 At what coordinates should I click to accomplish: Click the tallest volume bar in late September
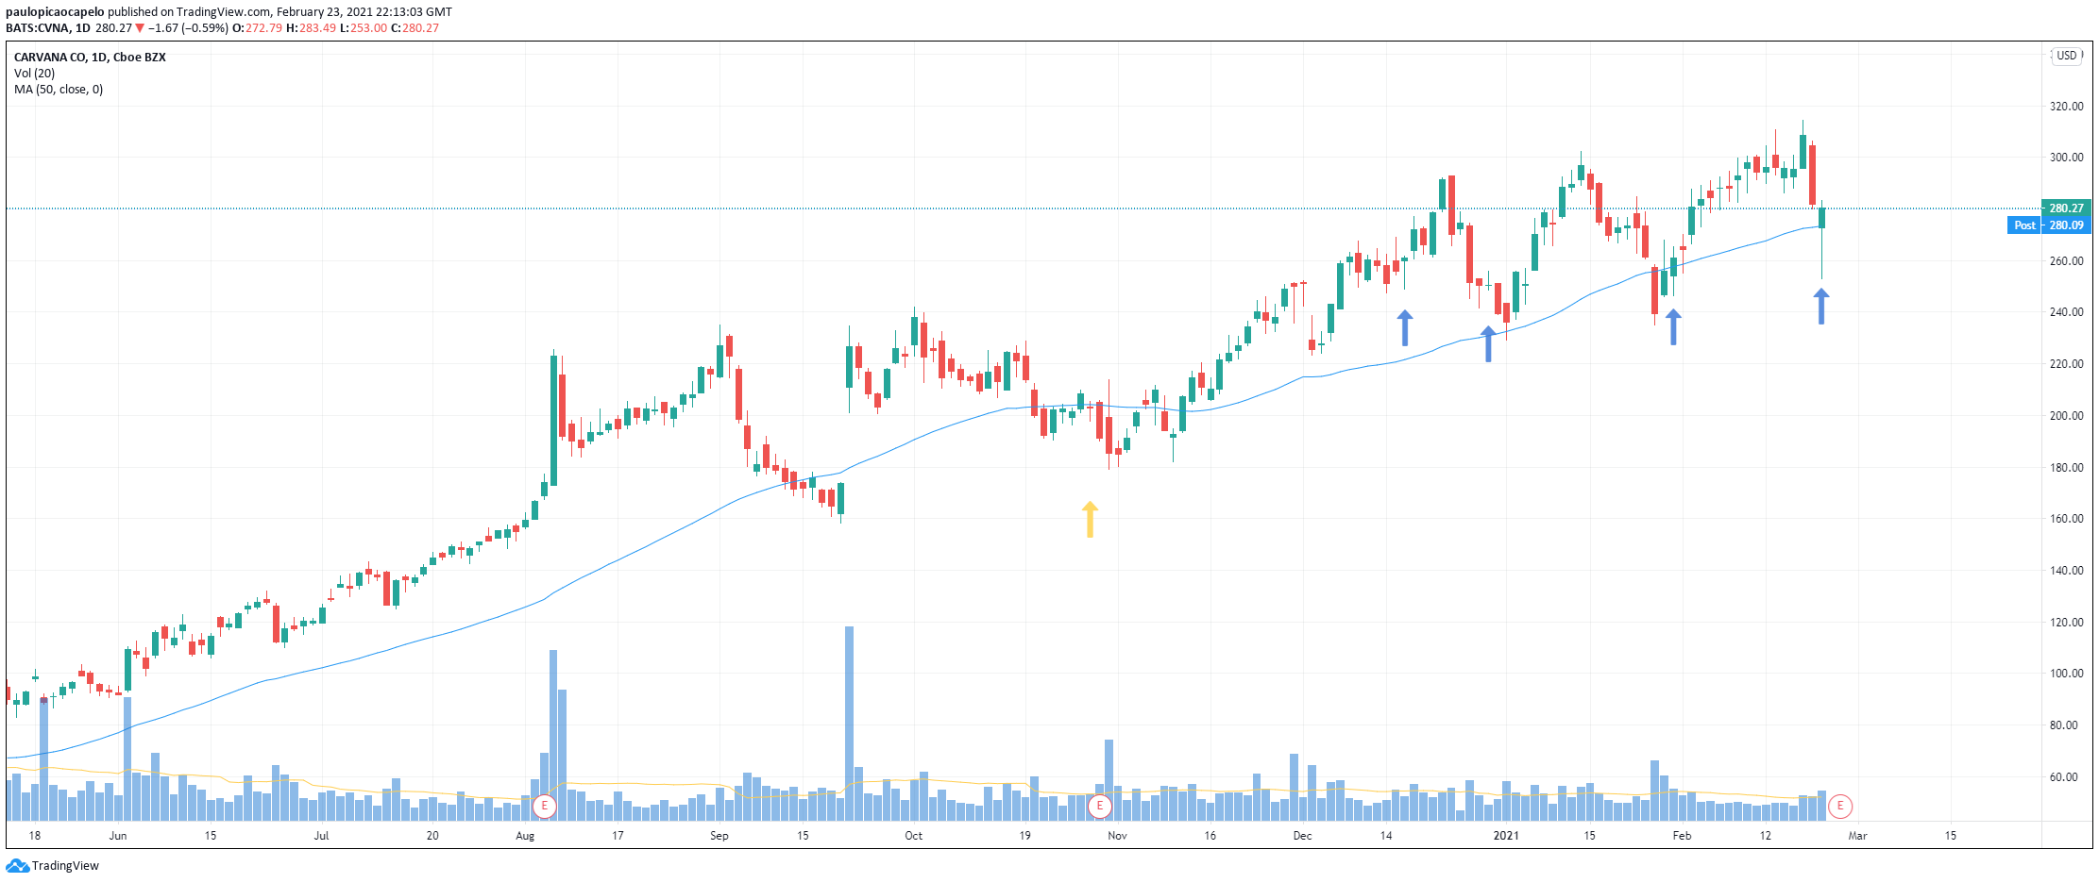coord(849,724)
